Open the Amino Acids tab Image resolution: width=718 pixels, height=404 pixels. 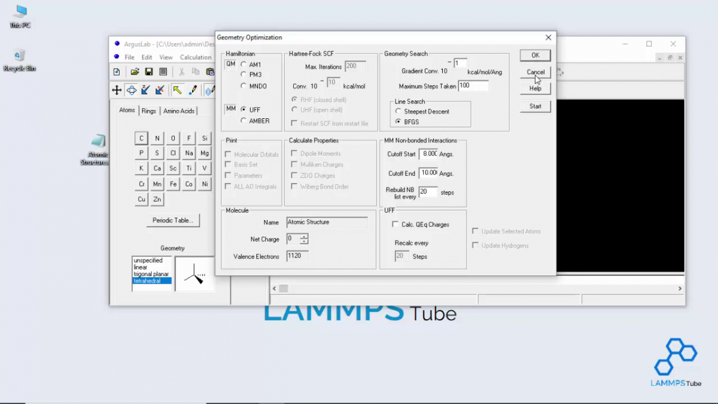click(178, 111)
